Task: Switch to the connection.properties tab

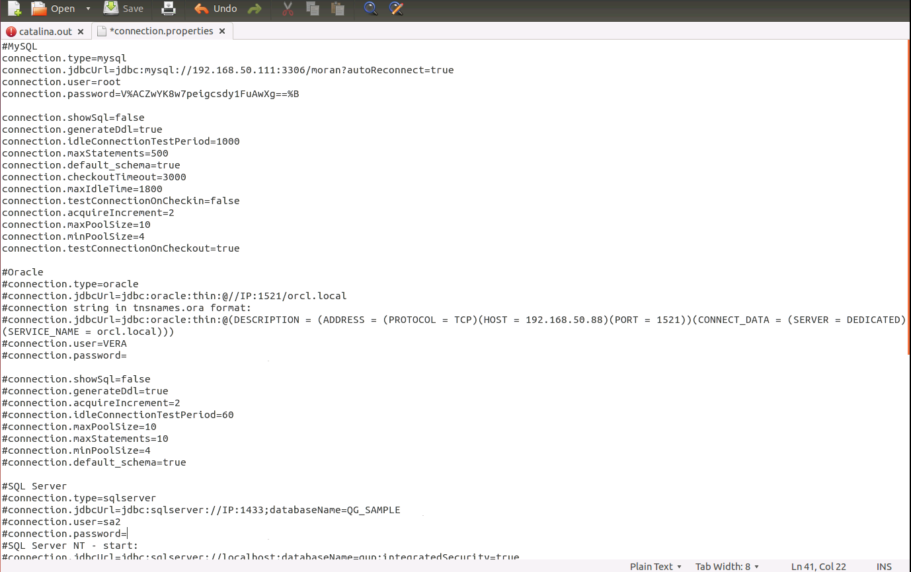Action: point(161,31)
